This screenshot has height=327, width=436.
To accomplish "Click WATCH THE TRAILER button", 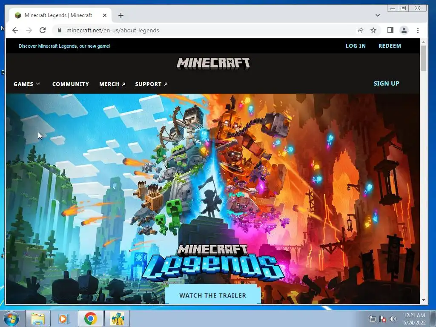I will pos(213,295).
